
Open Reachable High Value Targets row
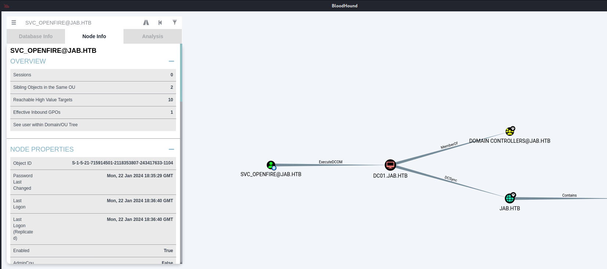coord(93,100)
